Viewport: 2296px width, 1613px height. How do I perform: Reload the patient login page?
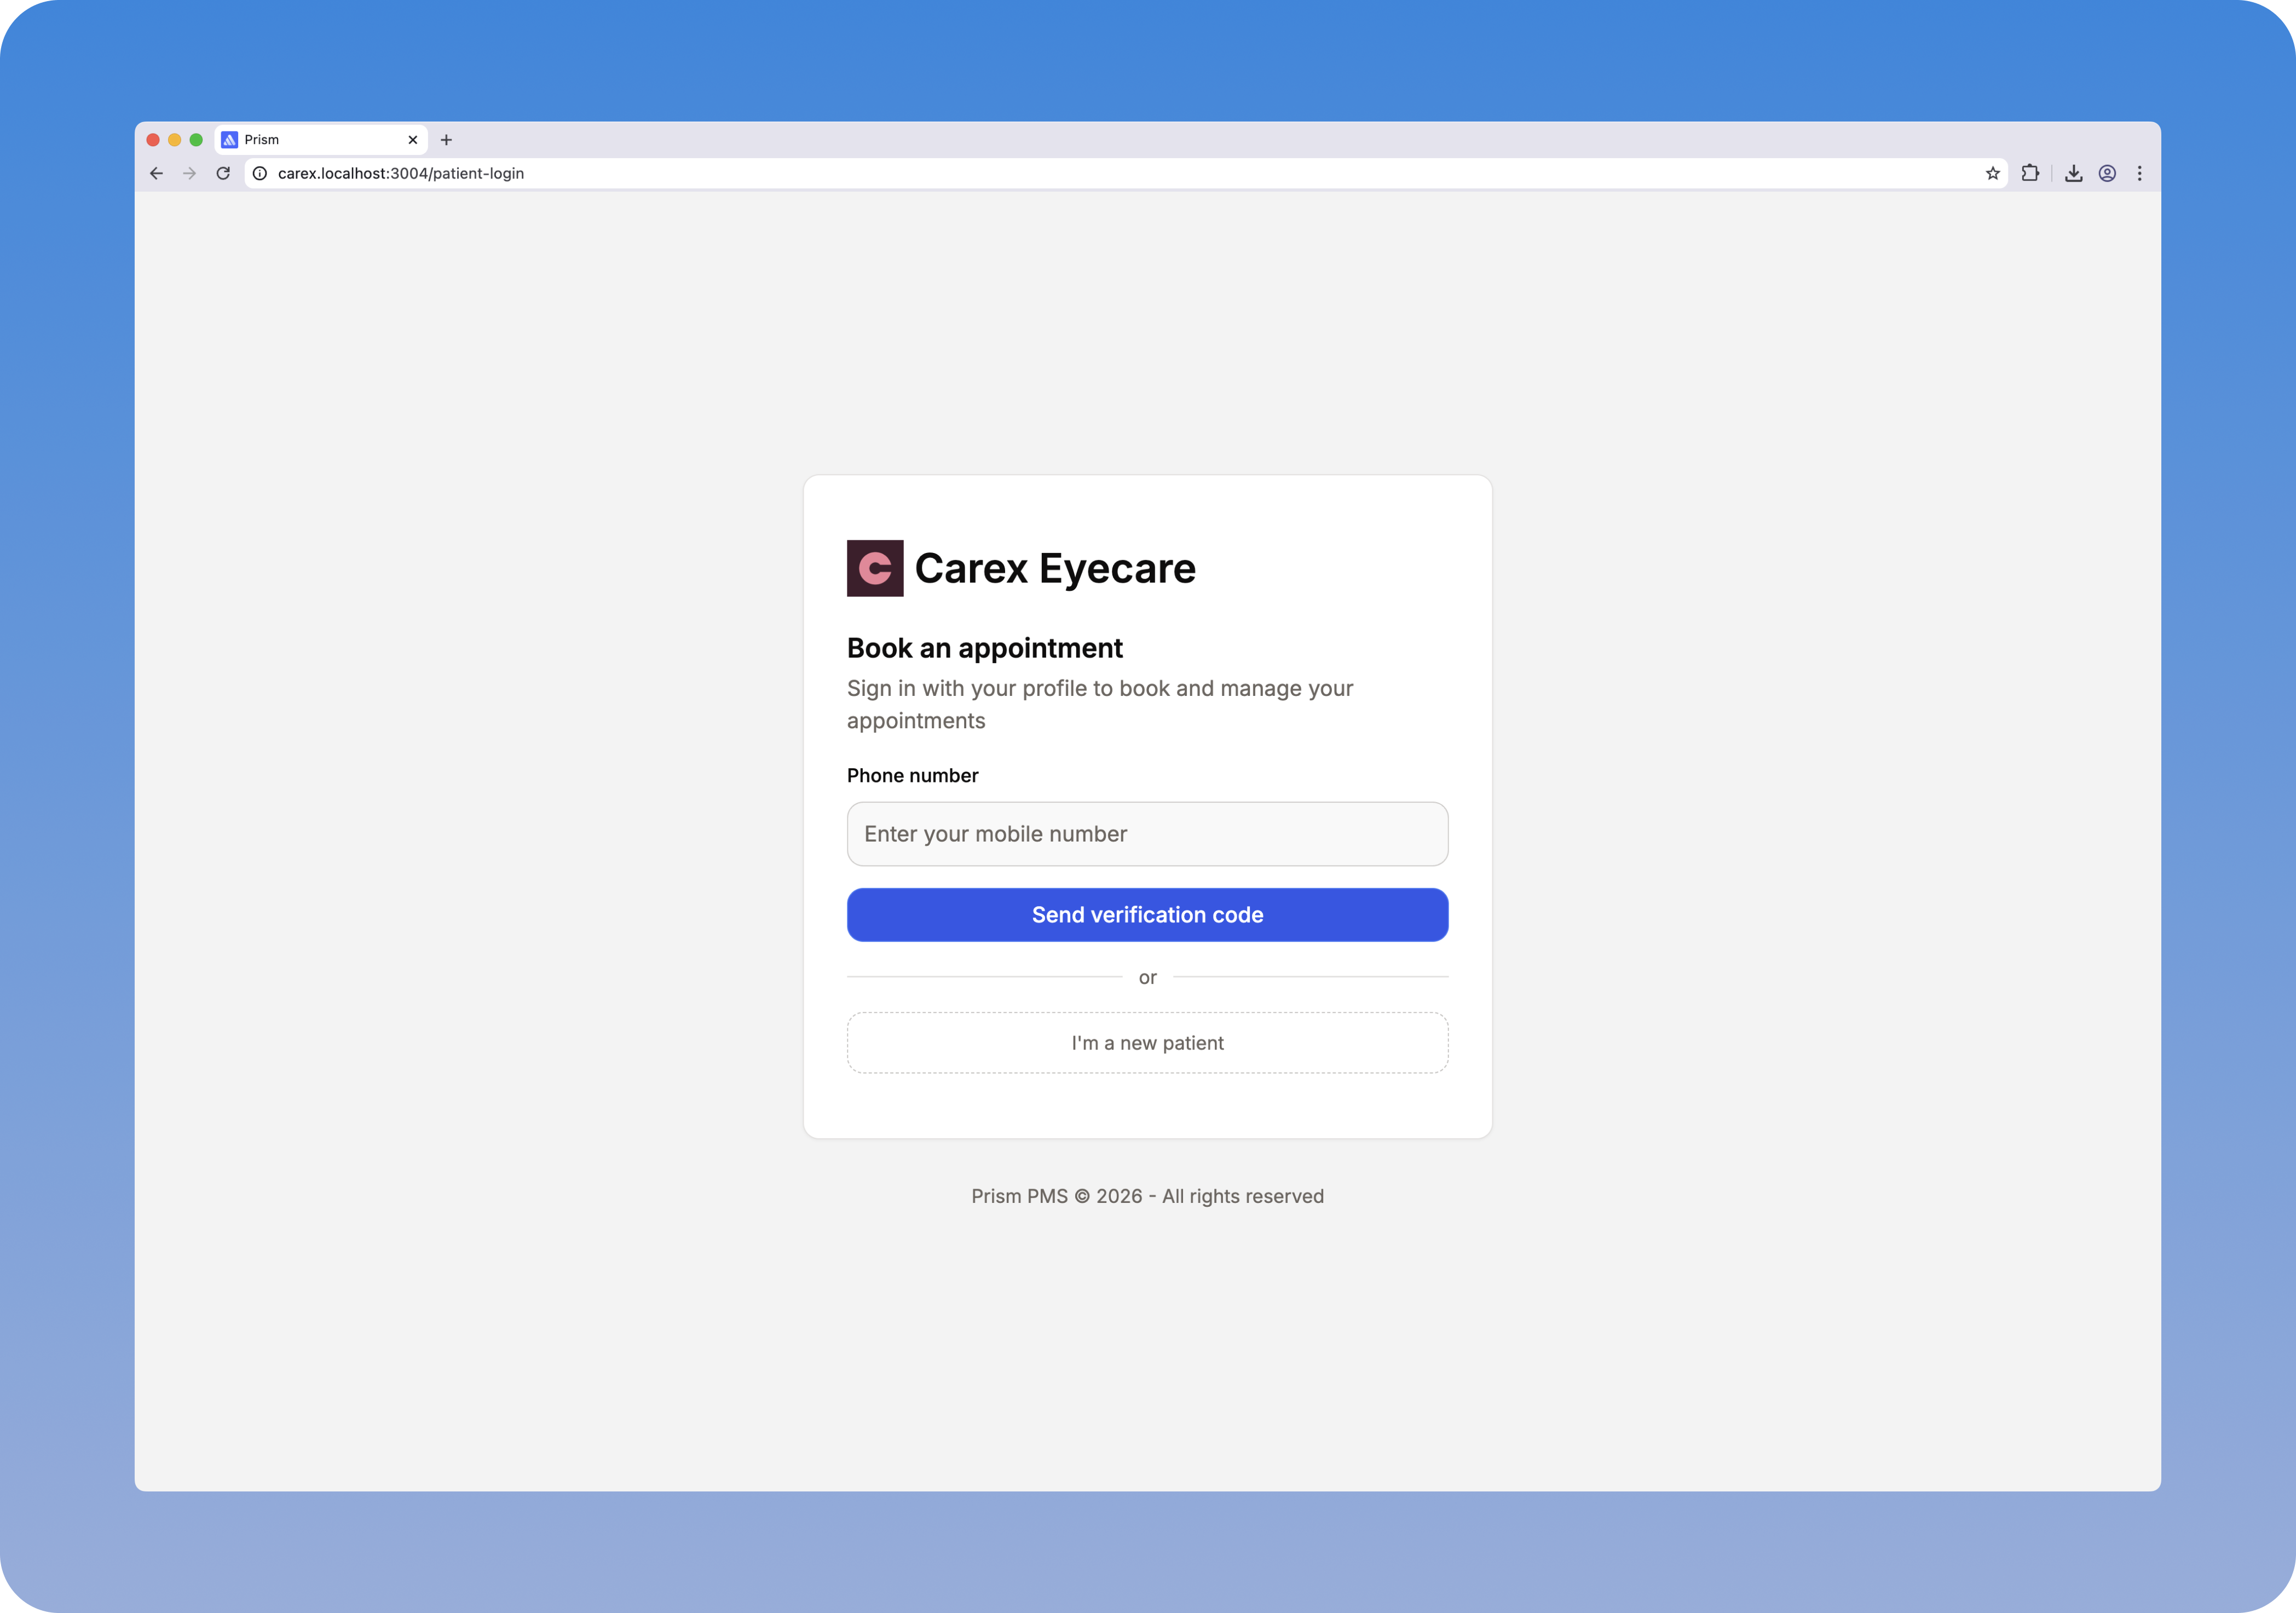point(223,173)
